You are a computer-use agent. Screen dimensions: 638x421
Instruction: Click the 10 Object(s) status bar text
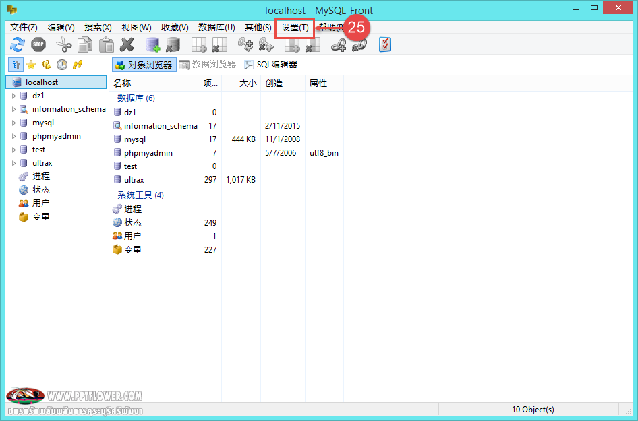click(x=533, y=410)
